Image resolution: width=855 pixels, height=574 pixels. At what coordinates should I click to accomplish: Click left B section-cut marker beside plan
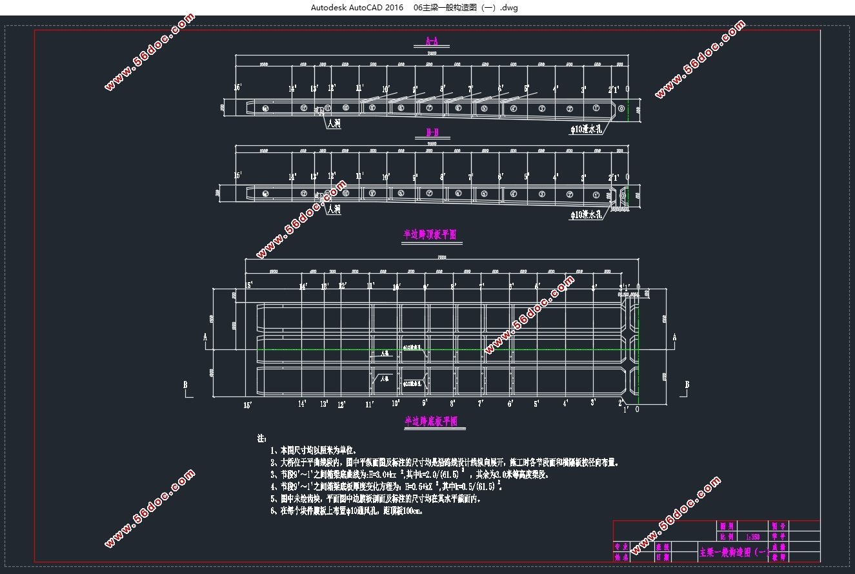[x=186, y=385]
